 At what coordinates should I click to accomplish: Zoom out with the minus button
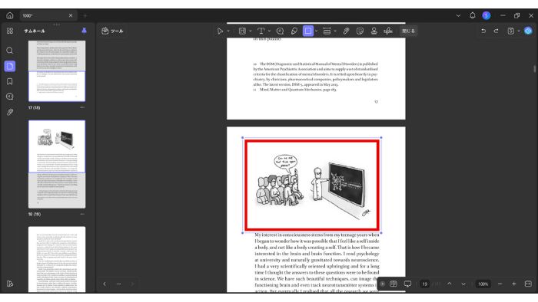click(x=500, y=284)
